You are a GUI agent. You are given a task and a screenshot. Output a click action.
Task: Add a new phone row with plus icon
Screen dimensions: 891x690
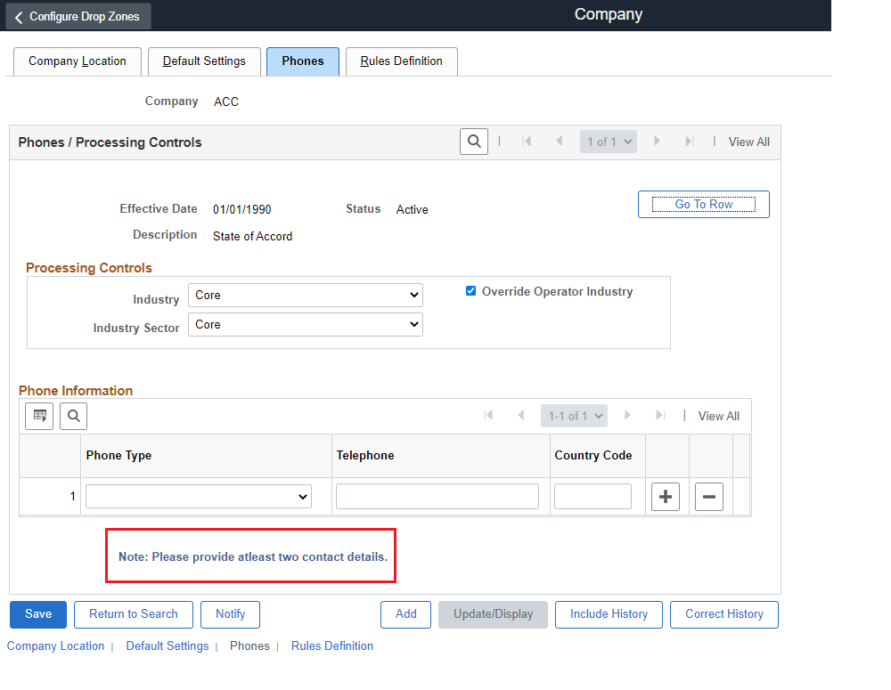[666, 497]
